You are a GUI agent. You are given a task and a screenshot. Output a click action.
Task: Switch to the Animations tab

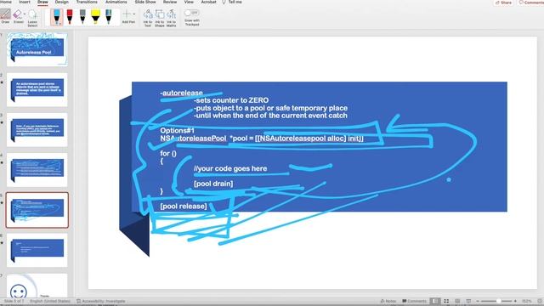116,2
